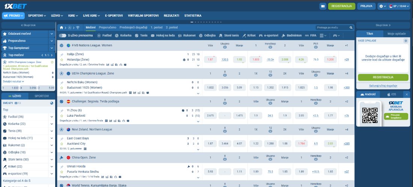The height and width of the screenshot is (187, 413).
Task: Click the green REGISTRACIJA header button
Action: tap(342, 6)
